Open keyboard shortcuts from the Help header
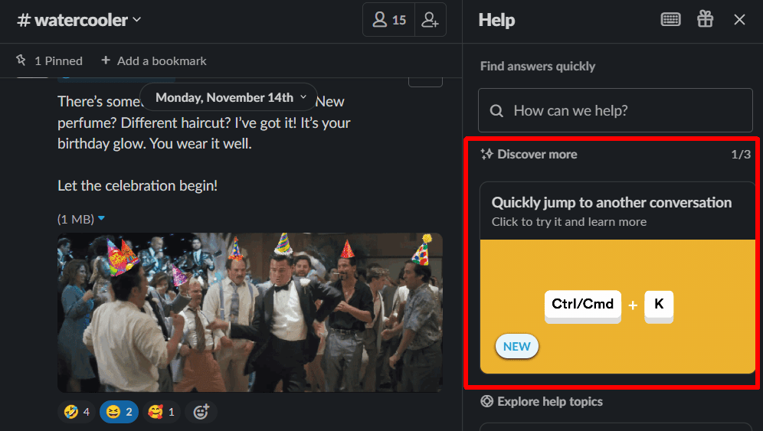The height and width of the screenshot is (431, 763). pos(670,20)
